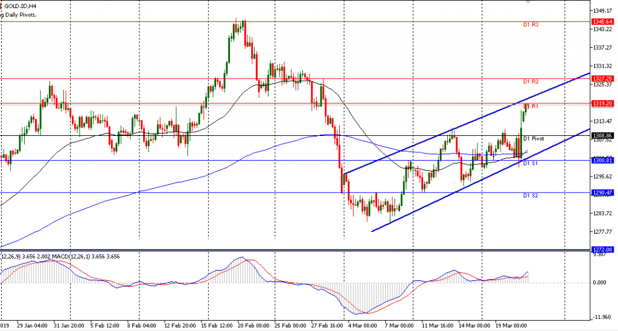The image size is (618, 331).
Task: Click the D1 R1 resistance label
Action: [532, 106]
